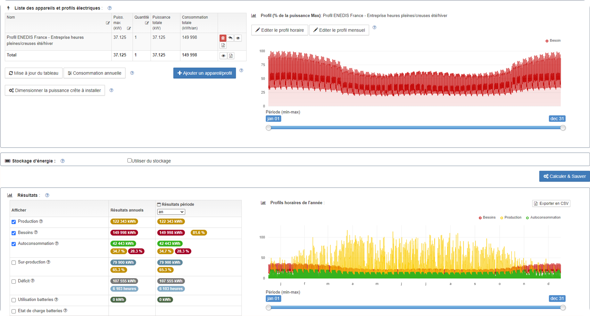
Task: Open help icon beside Consommation annuelle button
Action: click(x=132, y=73)
